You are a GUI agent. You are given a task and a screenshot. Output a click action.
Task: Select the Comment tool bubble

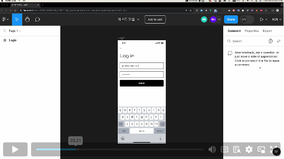pos(37,19)
